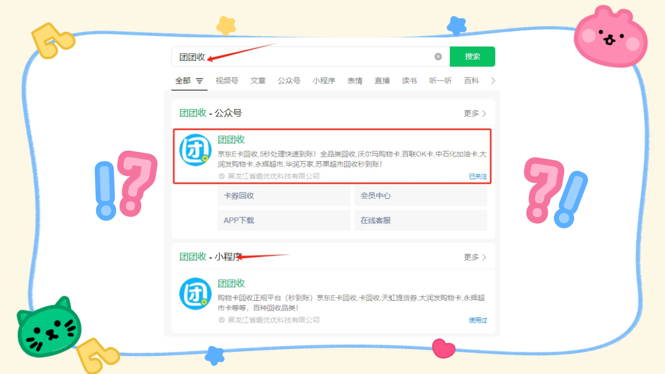Clear the search box with the X icon
Screen dimensions: 665x374
point(438,57)
